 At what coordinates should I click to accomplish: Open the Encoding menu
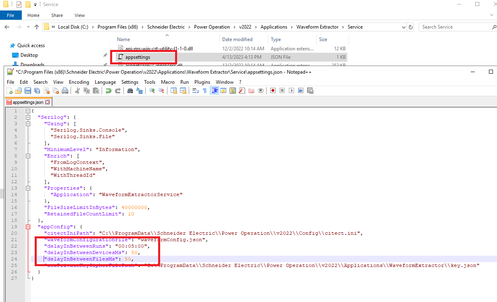pyautogui.click(x=79, y=82)
